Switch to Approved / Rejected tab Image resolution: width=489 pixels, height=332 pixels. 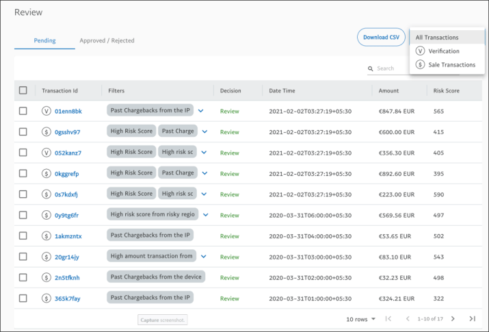[x=107, y=40]
